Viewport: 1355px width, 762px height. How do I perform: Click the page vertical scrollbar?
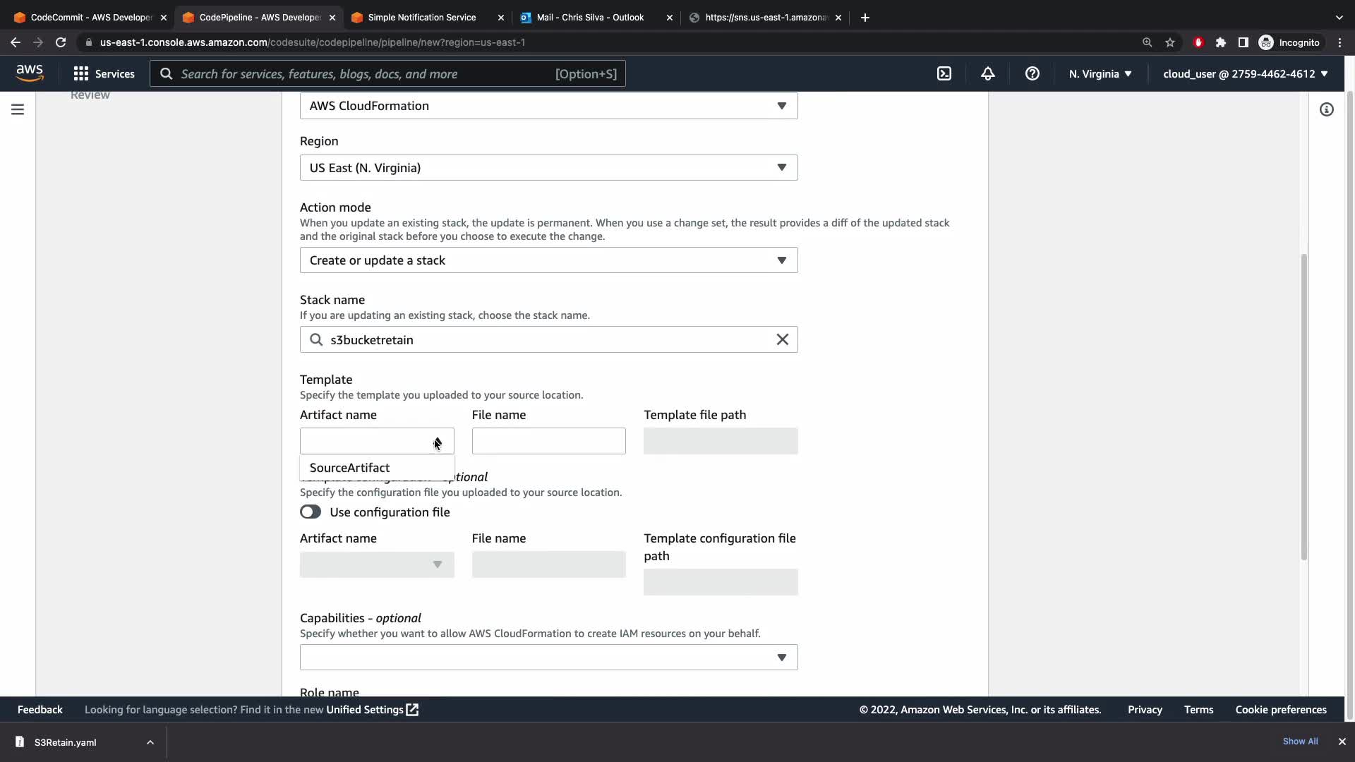1303,407
